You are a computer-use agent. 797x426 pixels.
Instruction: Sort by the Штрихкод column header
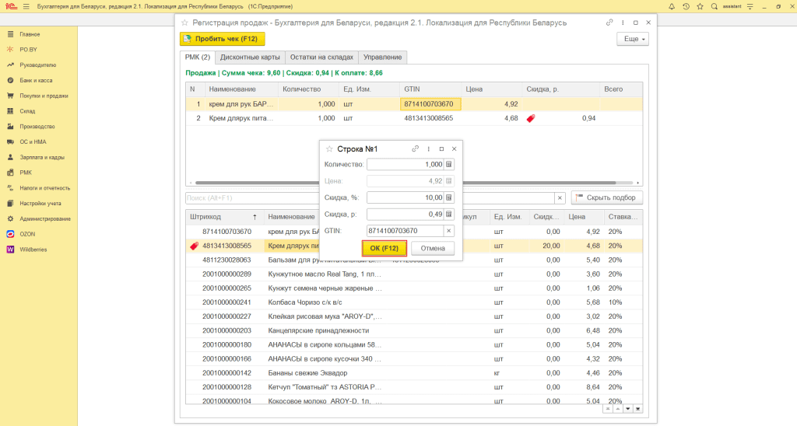[223, 217]
